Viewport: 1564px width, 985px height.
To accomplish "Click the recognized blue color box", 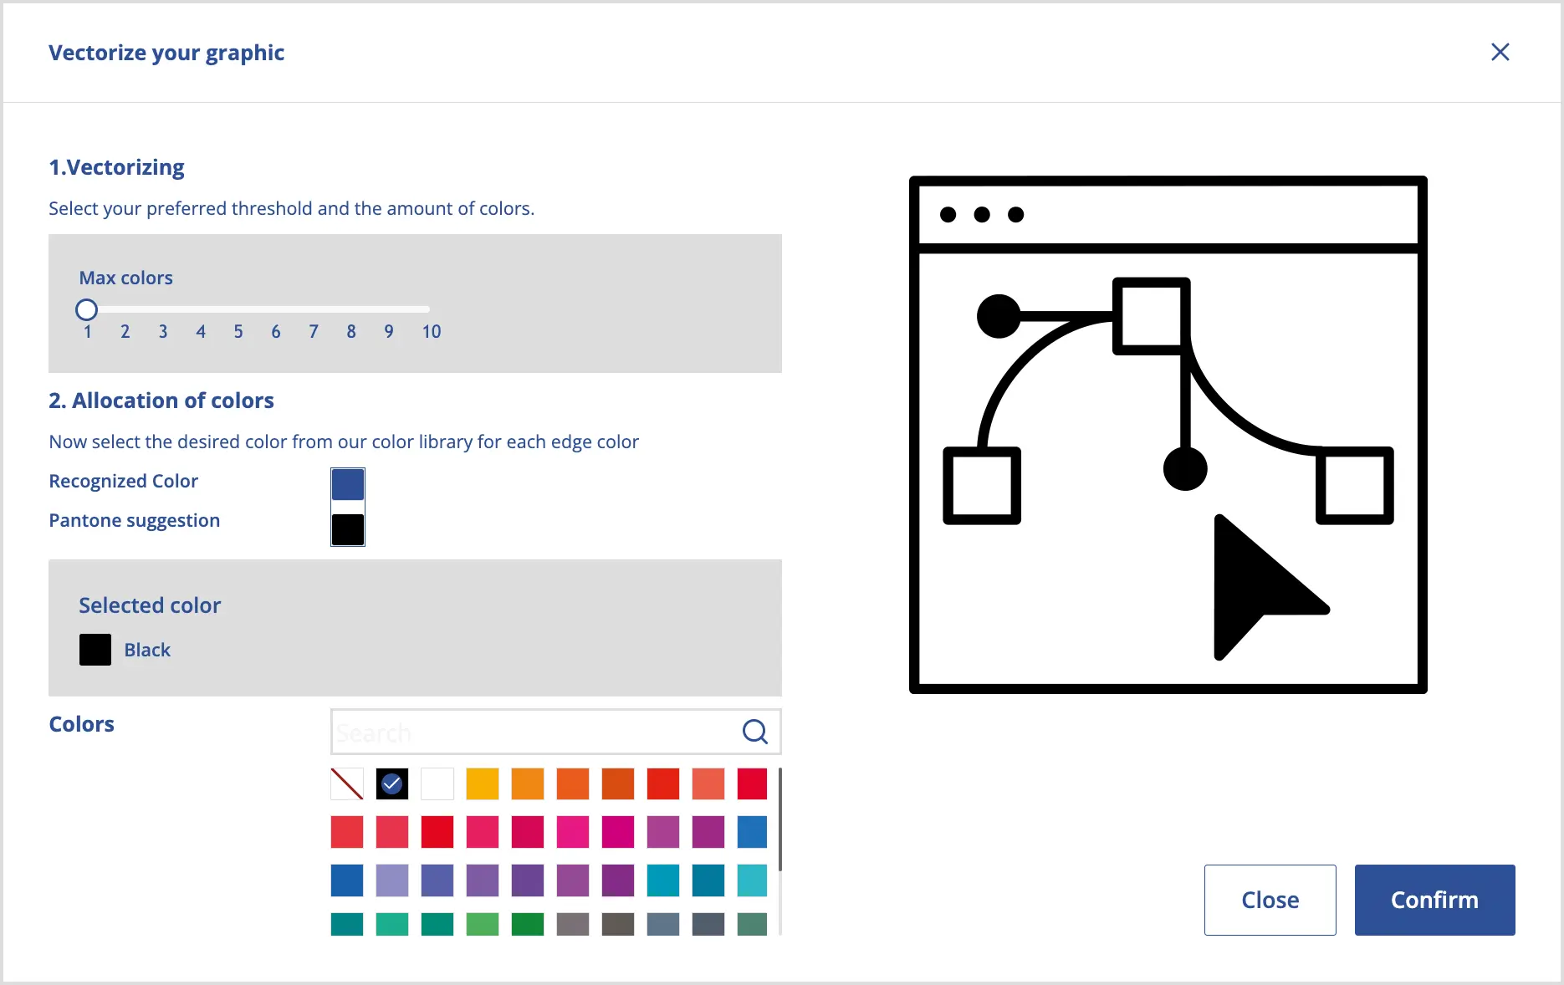I will (348, 484).
